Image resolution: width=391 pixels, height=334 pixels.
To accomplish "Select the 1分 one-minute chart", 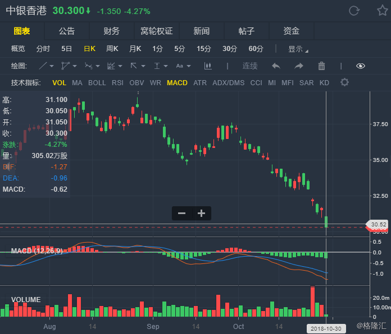I will (x=157, y=49).
